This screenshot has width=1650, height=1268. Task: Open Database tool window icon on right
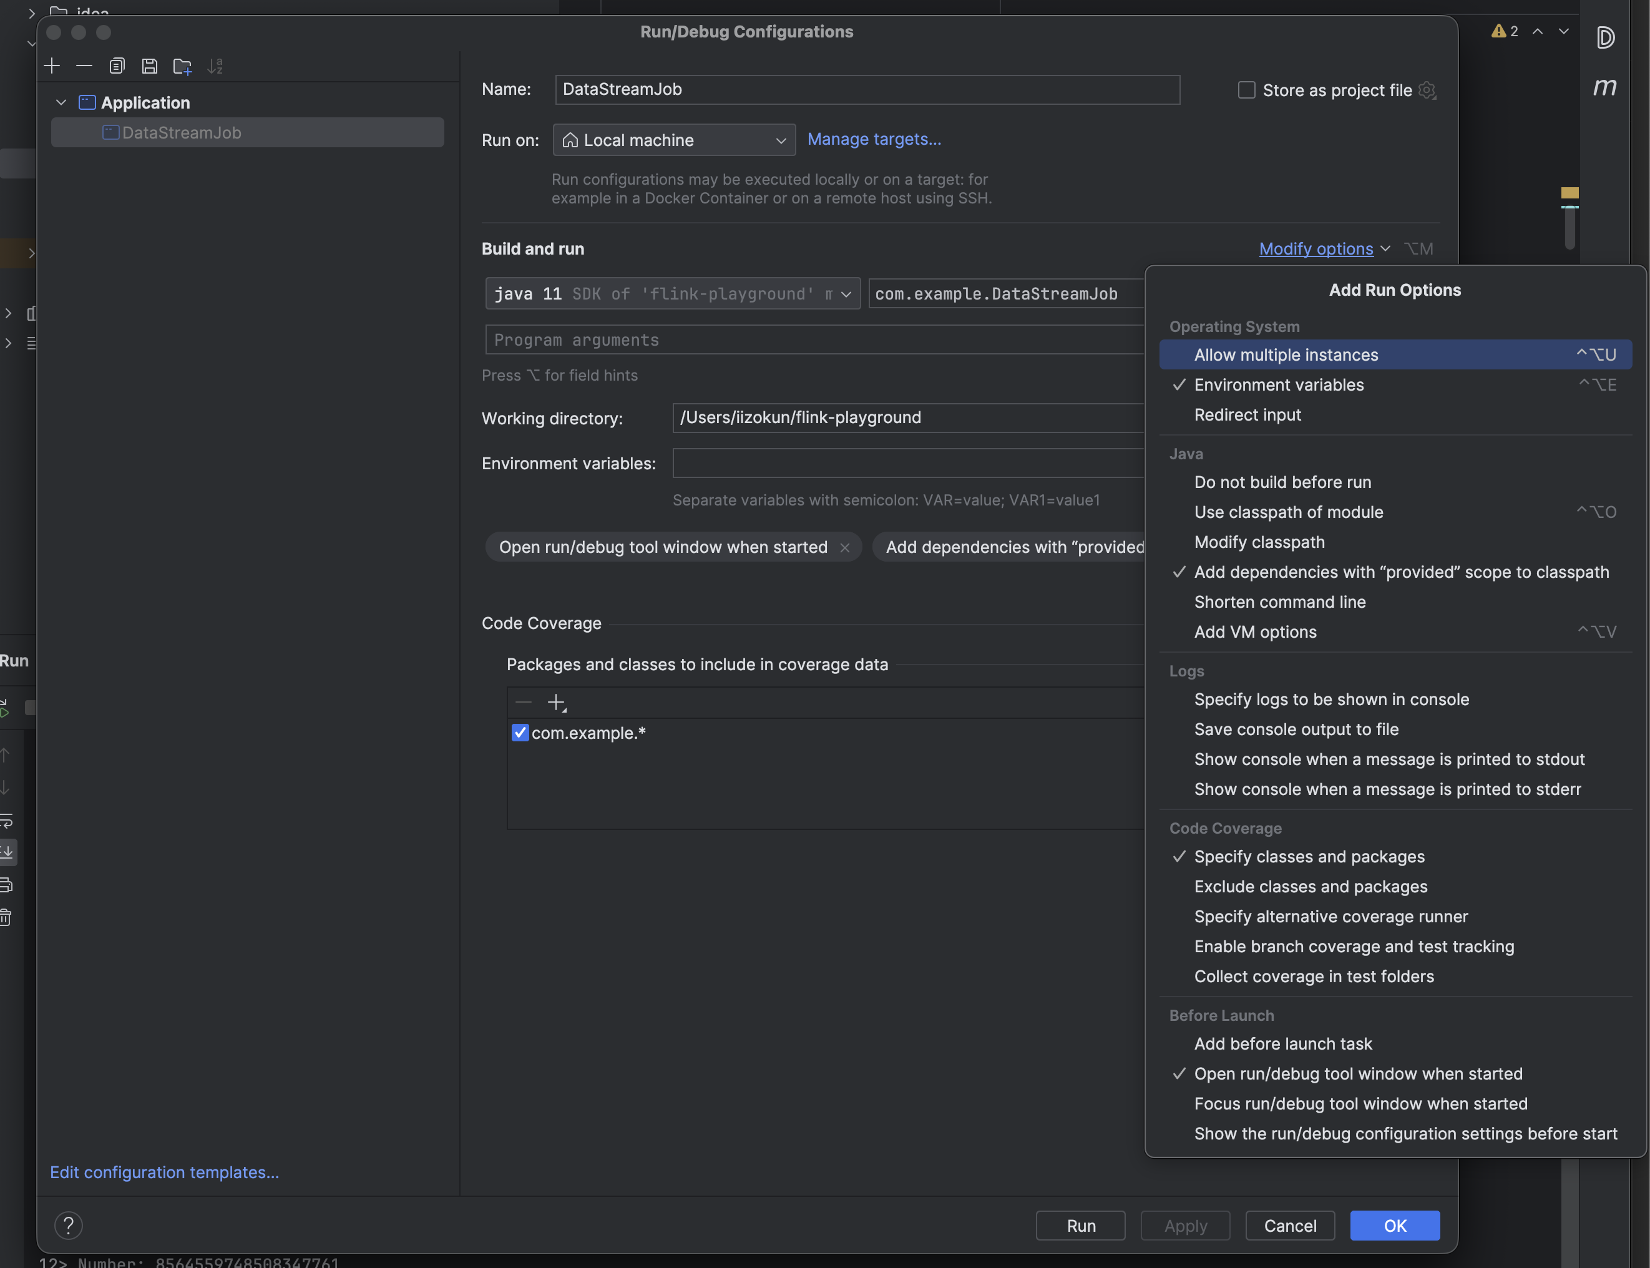(x=1604, y=37)
